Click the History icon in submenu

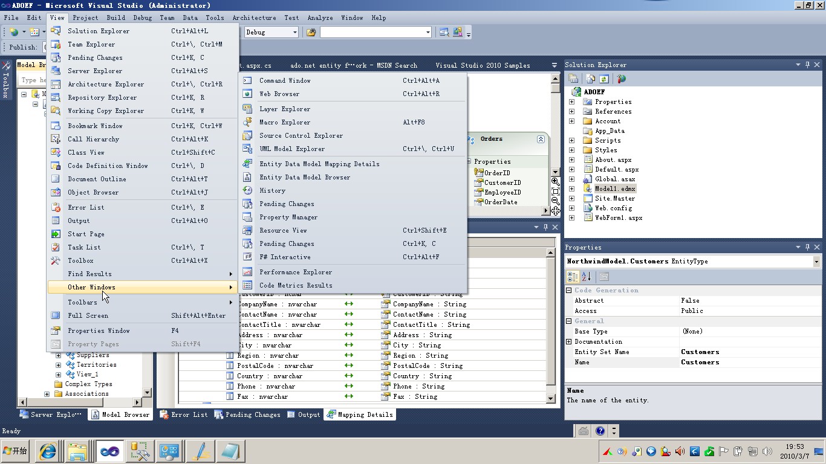(x=247, y=190)
